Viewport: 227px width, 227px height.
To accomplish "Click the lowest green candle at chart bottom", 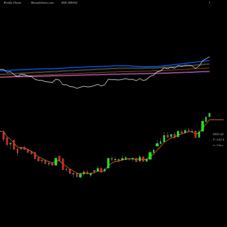I will pos(80,176).
